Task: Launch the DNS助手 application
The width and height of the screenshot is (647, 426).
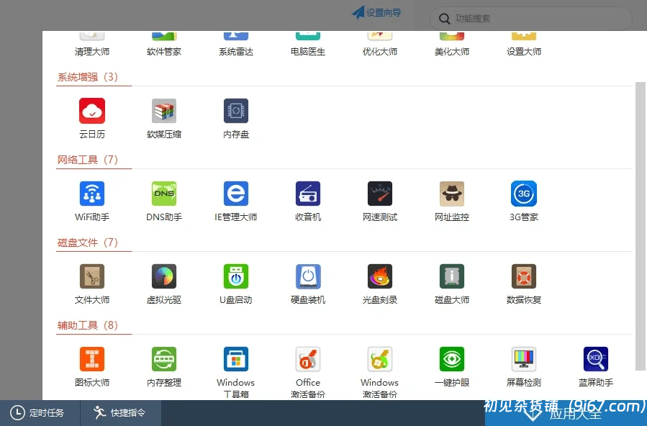Action: pyautogui.click(x=163, y=200)
